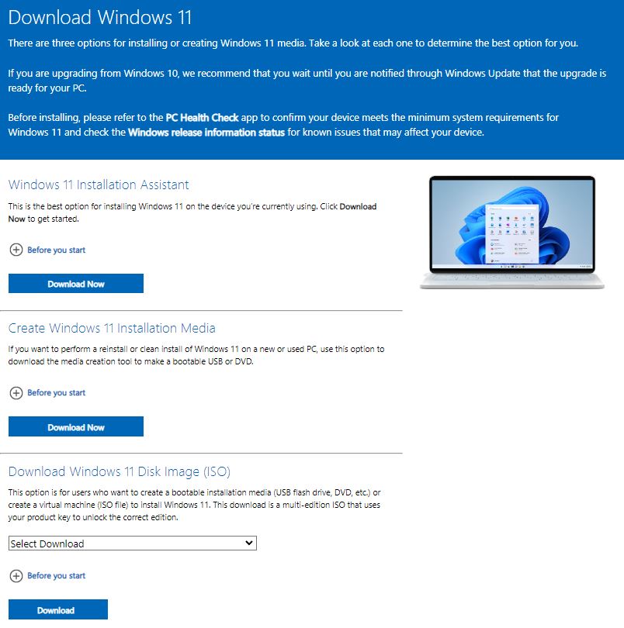Viewport: 624px width, 628px height.
Task: Open the Select Download dropdown
Action: click(x=132, y=543)
